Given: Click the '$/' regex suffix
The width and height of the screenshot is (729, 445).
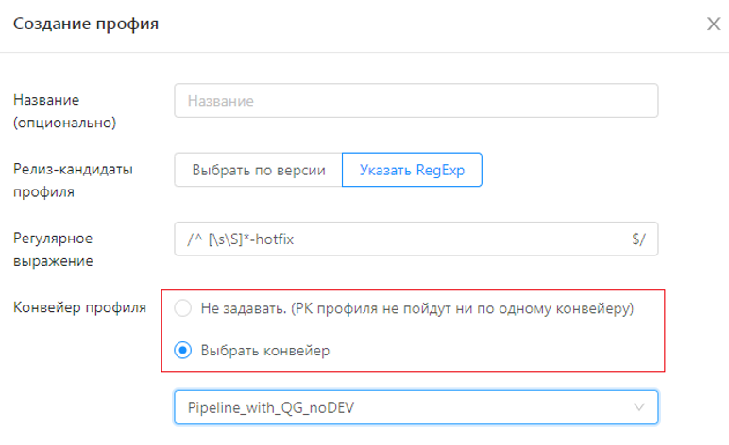Looking at the screenshot, I should click(x=639, y=239).
